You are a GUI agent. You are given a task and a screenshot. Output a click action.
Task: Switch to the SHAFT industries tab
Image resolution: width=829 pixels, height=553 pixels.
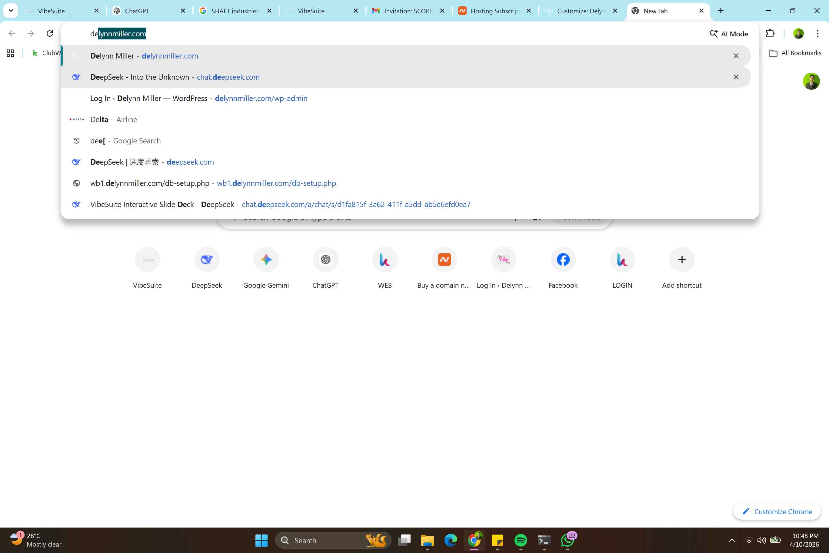[236, 11]
